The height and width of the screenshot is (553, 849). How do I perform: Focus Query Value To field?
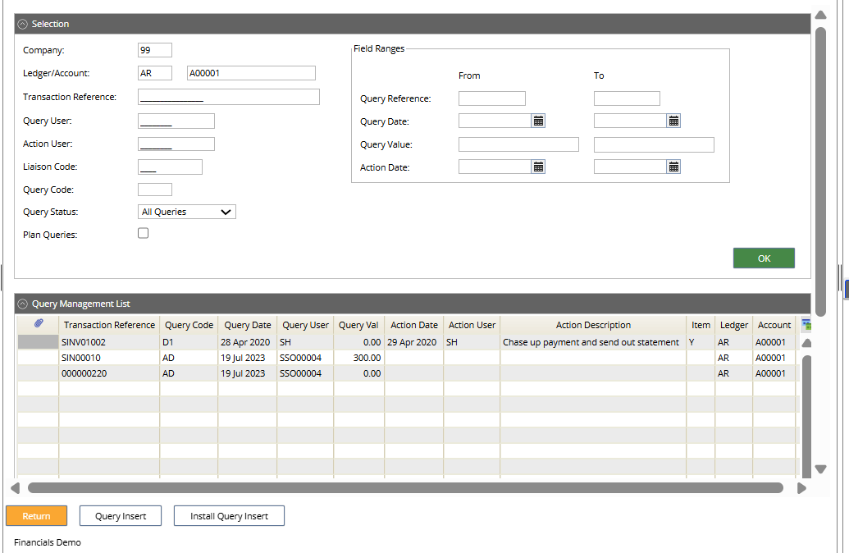[x=654, y=144]
